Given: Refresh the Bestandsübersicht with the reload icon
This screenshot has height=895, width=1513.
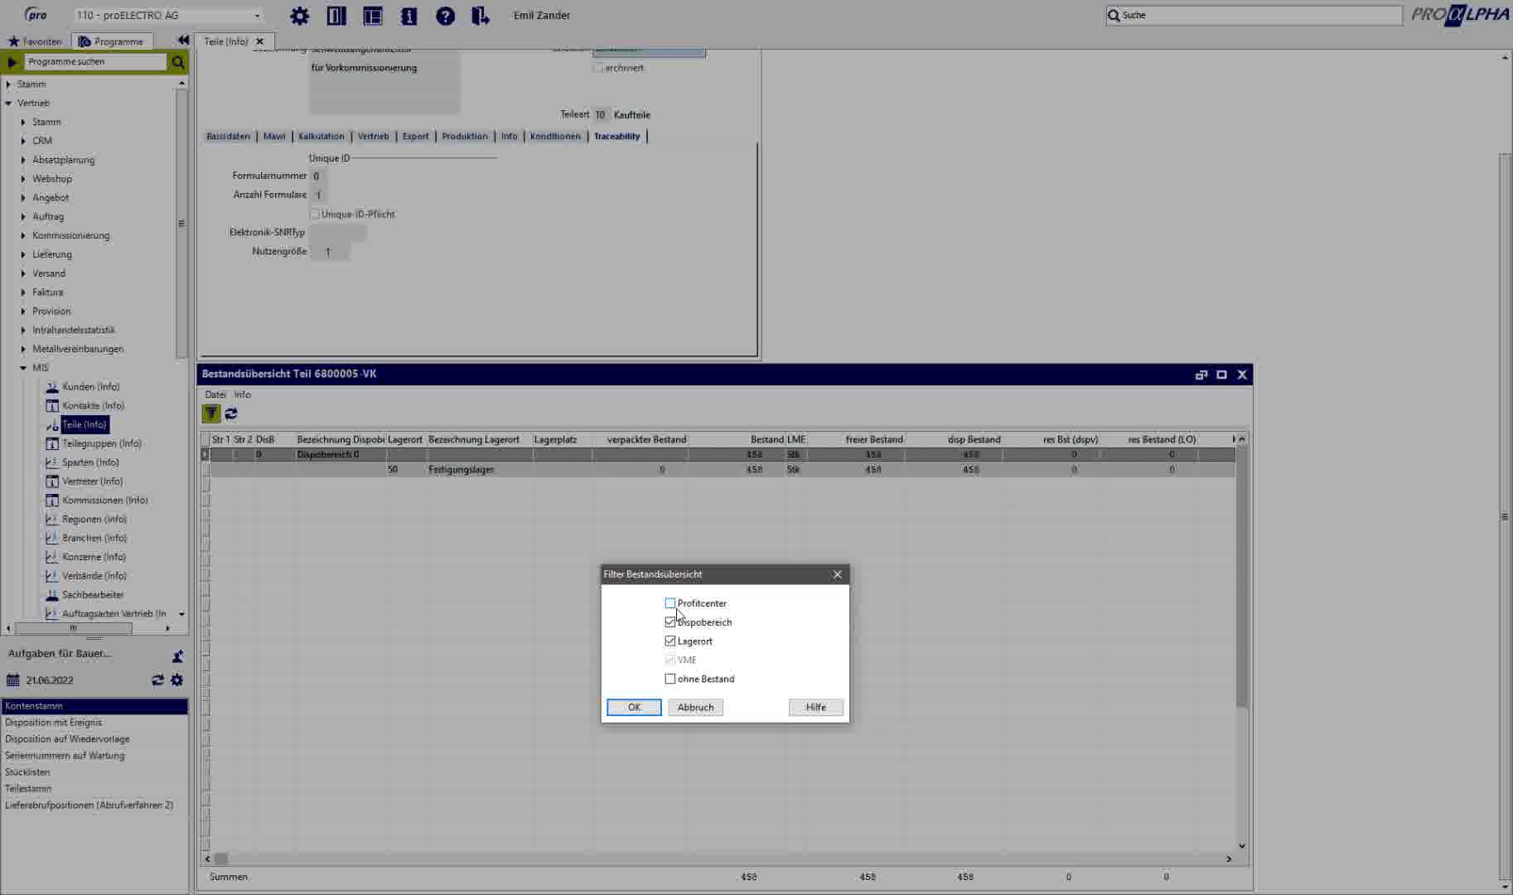Looking at the screenshot, I should [231, 413].
